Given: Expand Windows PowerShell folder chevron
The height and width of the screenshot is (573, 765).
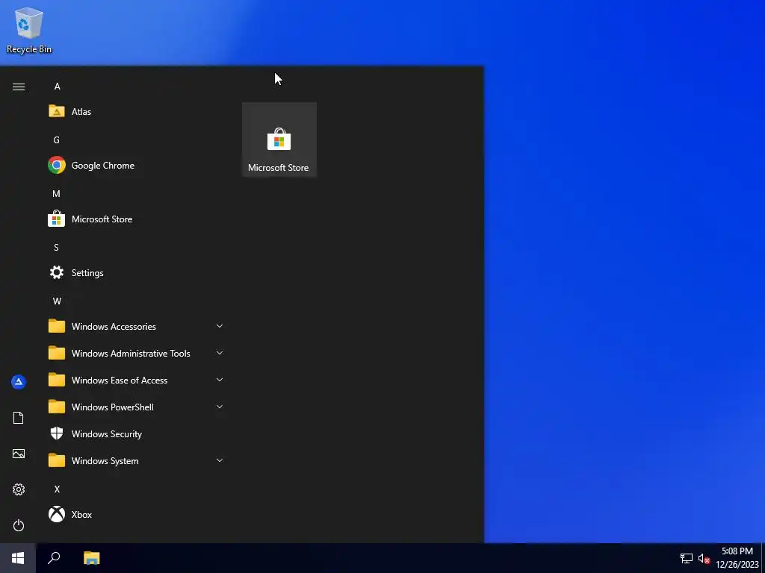Looking at the screenshot, I should tap(220, 407).
